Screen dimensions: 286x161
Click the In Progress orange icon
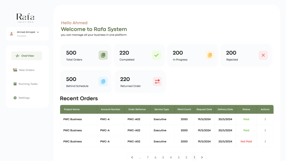pos(210,55)
